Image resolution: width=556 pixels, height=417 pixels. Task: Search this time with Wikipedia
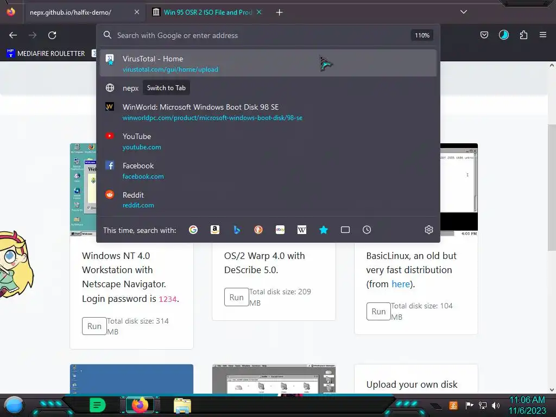(x=302, y=230)
